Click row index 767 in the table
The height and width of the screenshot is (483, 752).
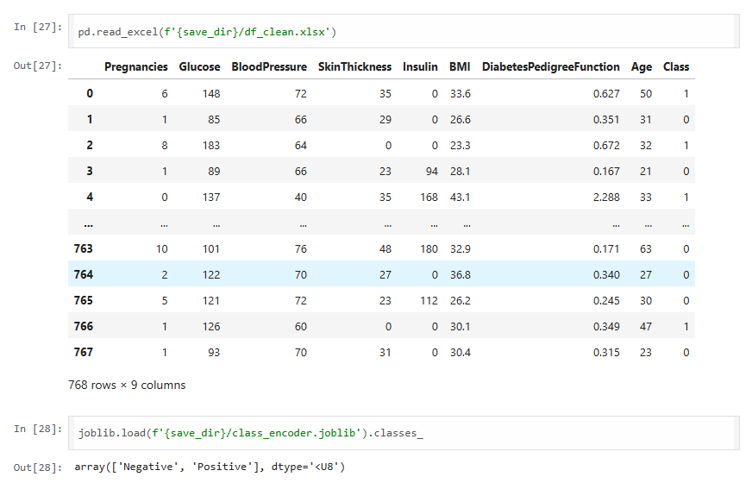(x=83, y=352)
